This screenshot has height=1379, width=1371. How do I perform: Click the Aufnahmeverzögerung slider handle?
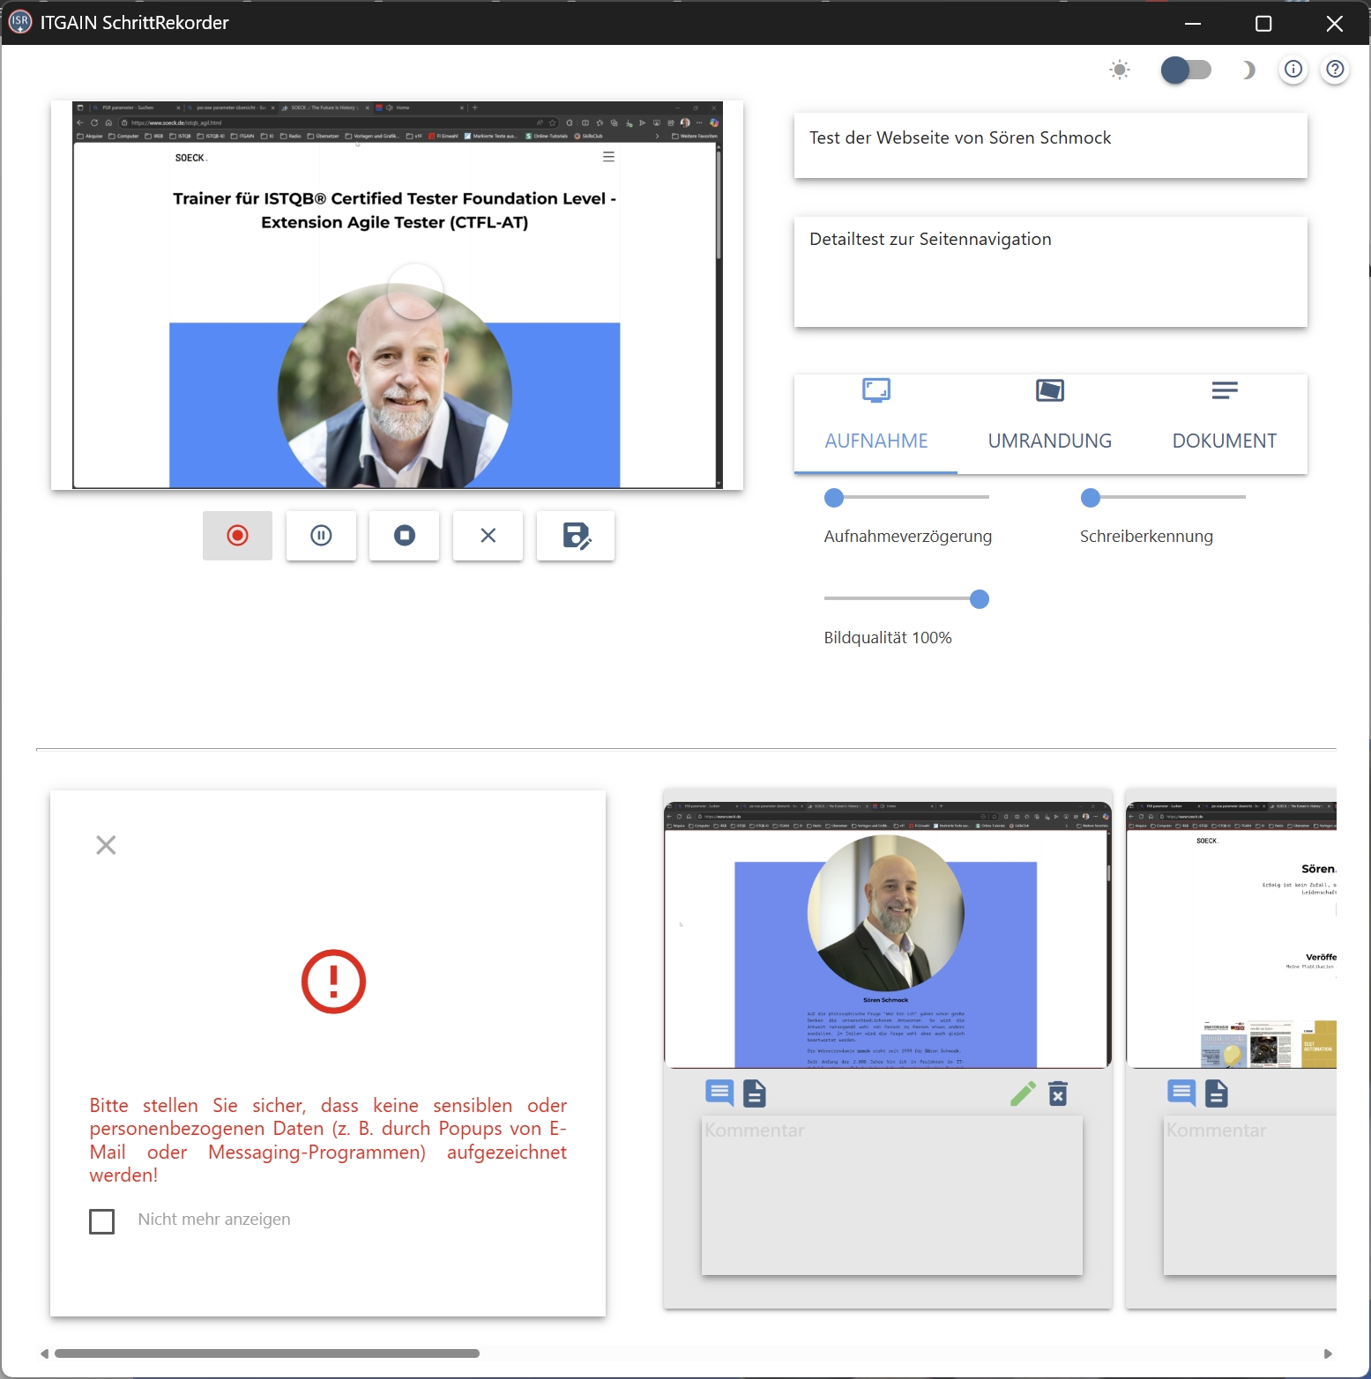(834, 498)
